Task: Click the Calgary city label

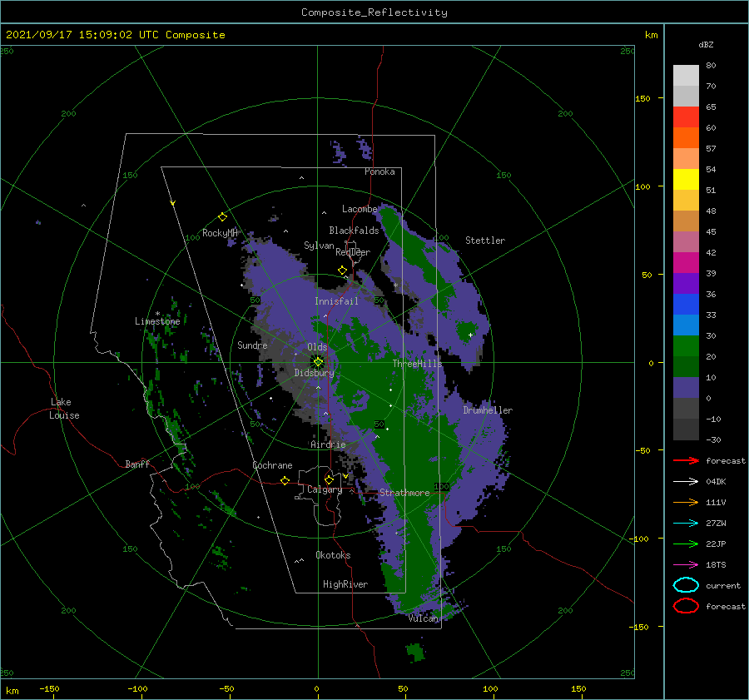Action: (325, 489)
